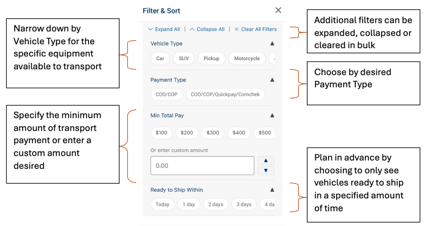Choose the Motorcycle vehicle type chip
Image resolution: width=428 pixels, height=226 pixels.
[247, 58]
